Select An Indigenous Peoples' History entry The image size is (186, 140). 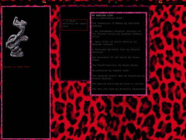pos(117,34)
